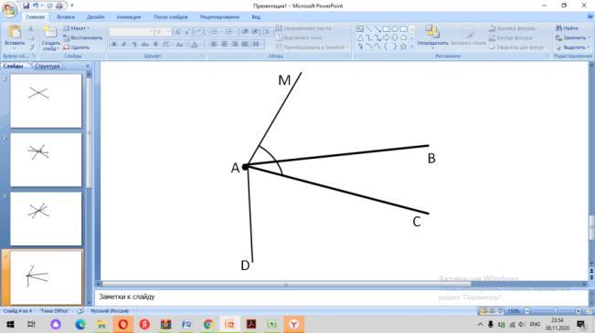Open Opera browser from taskbar

pos(123,324)
